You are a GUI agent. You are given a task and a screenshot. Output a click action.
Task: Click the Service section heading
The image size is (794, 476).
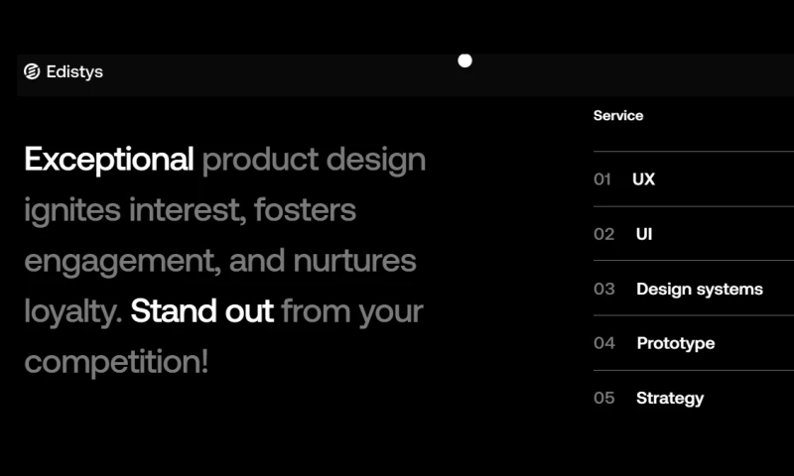pyautogui.click(x=618, y=116)
